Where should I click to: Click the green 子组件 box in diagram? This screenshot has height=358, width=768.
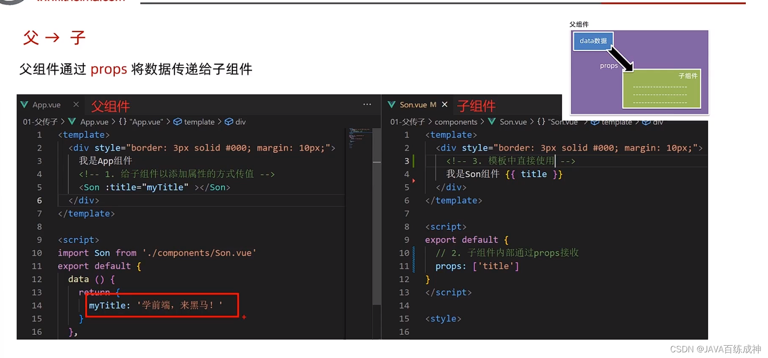tap(662, 89)
